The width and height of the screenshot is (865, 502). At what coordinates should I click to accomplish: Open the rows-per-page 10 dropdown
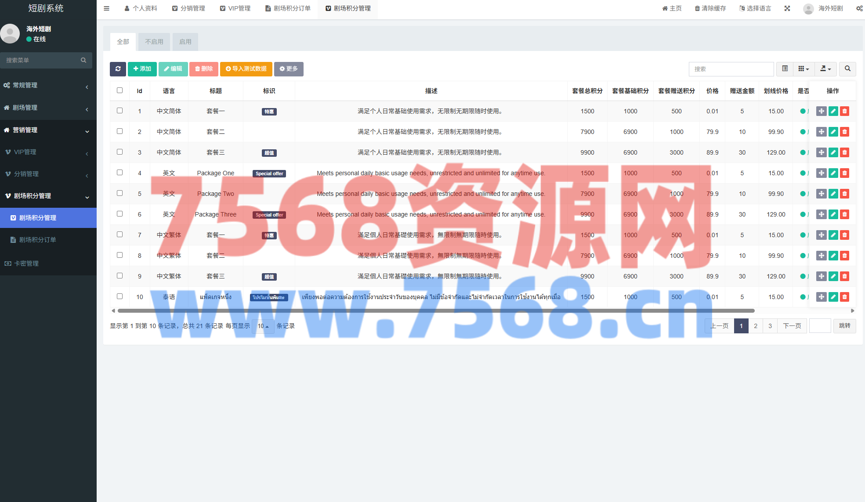263,326
